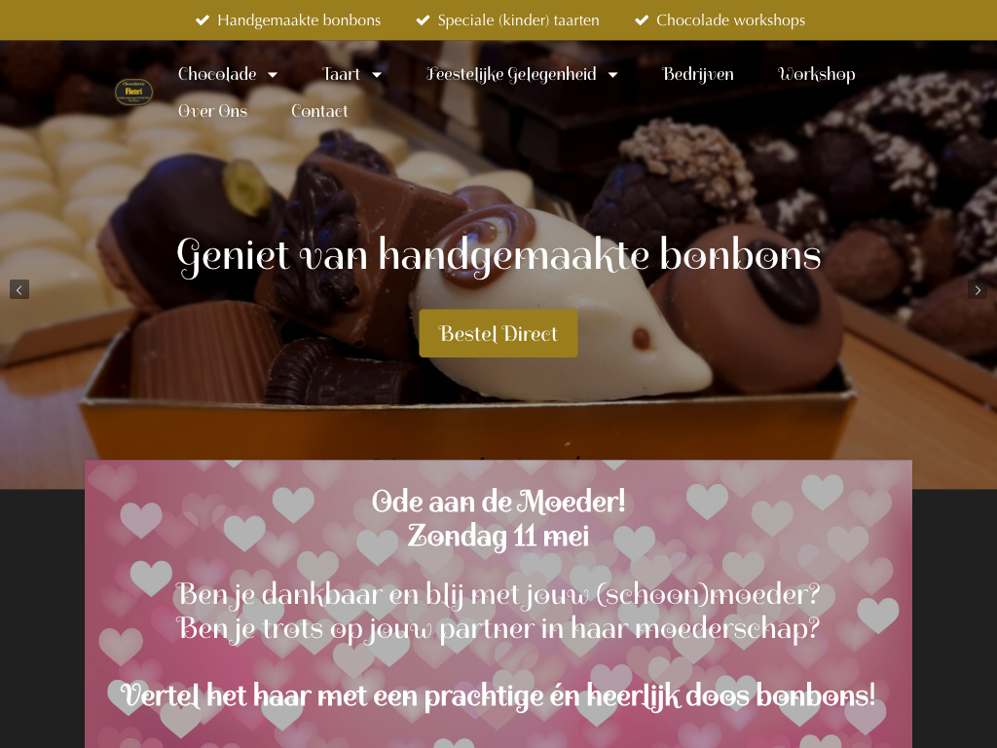This screenshot has width=997, height=748.
Task: Expand the Taart dropdown arrow
Action: pos(377,74)
